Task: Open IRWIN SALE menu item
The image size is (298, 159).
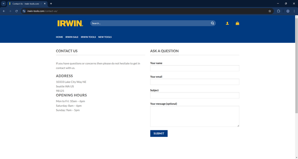Action: coord(72,37)
